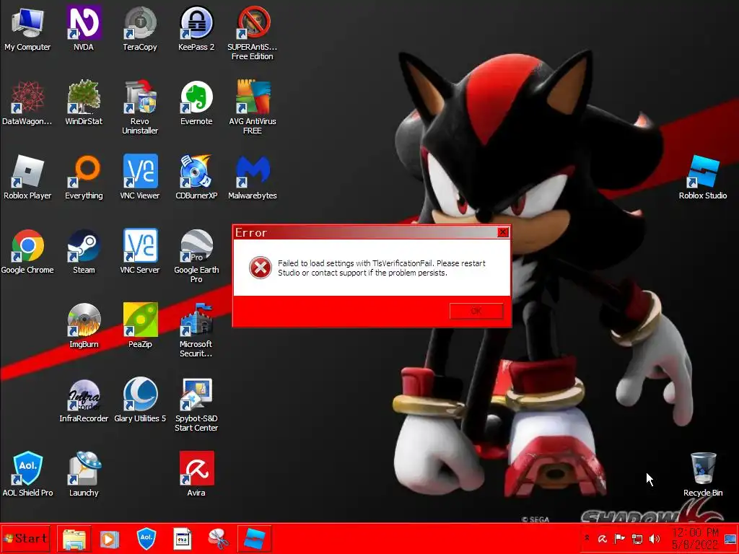Click the AOL Shield taskbar button
Viewport: 739px width, 554px height.
(146, 539)
